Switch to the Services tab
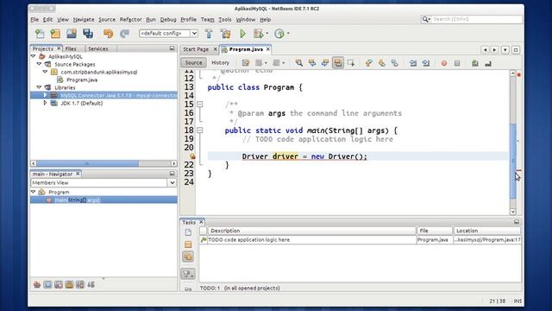The width and height of the screenshot is (552, 311). click(x=98, y=48)
